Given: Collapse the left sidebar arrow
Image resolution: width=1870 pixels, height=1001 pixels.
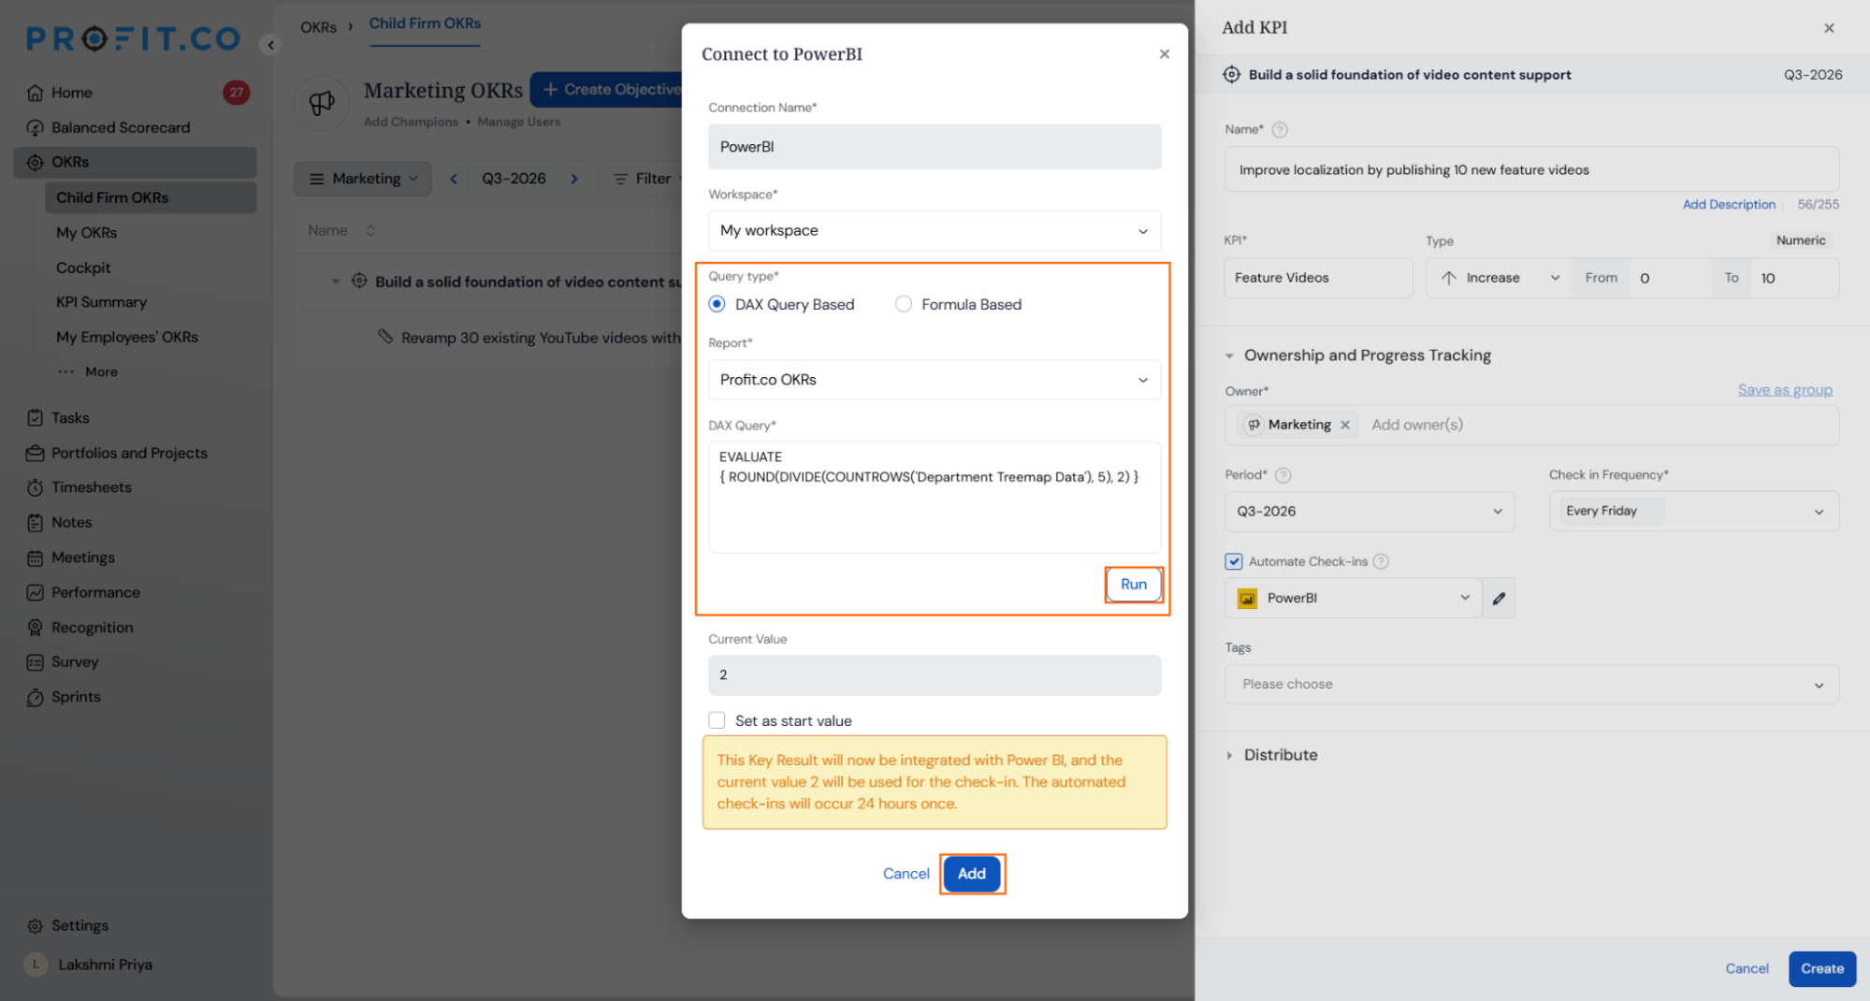Looking at the screenshot, I should [x=270, y=44].
